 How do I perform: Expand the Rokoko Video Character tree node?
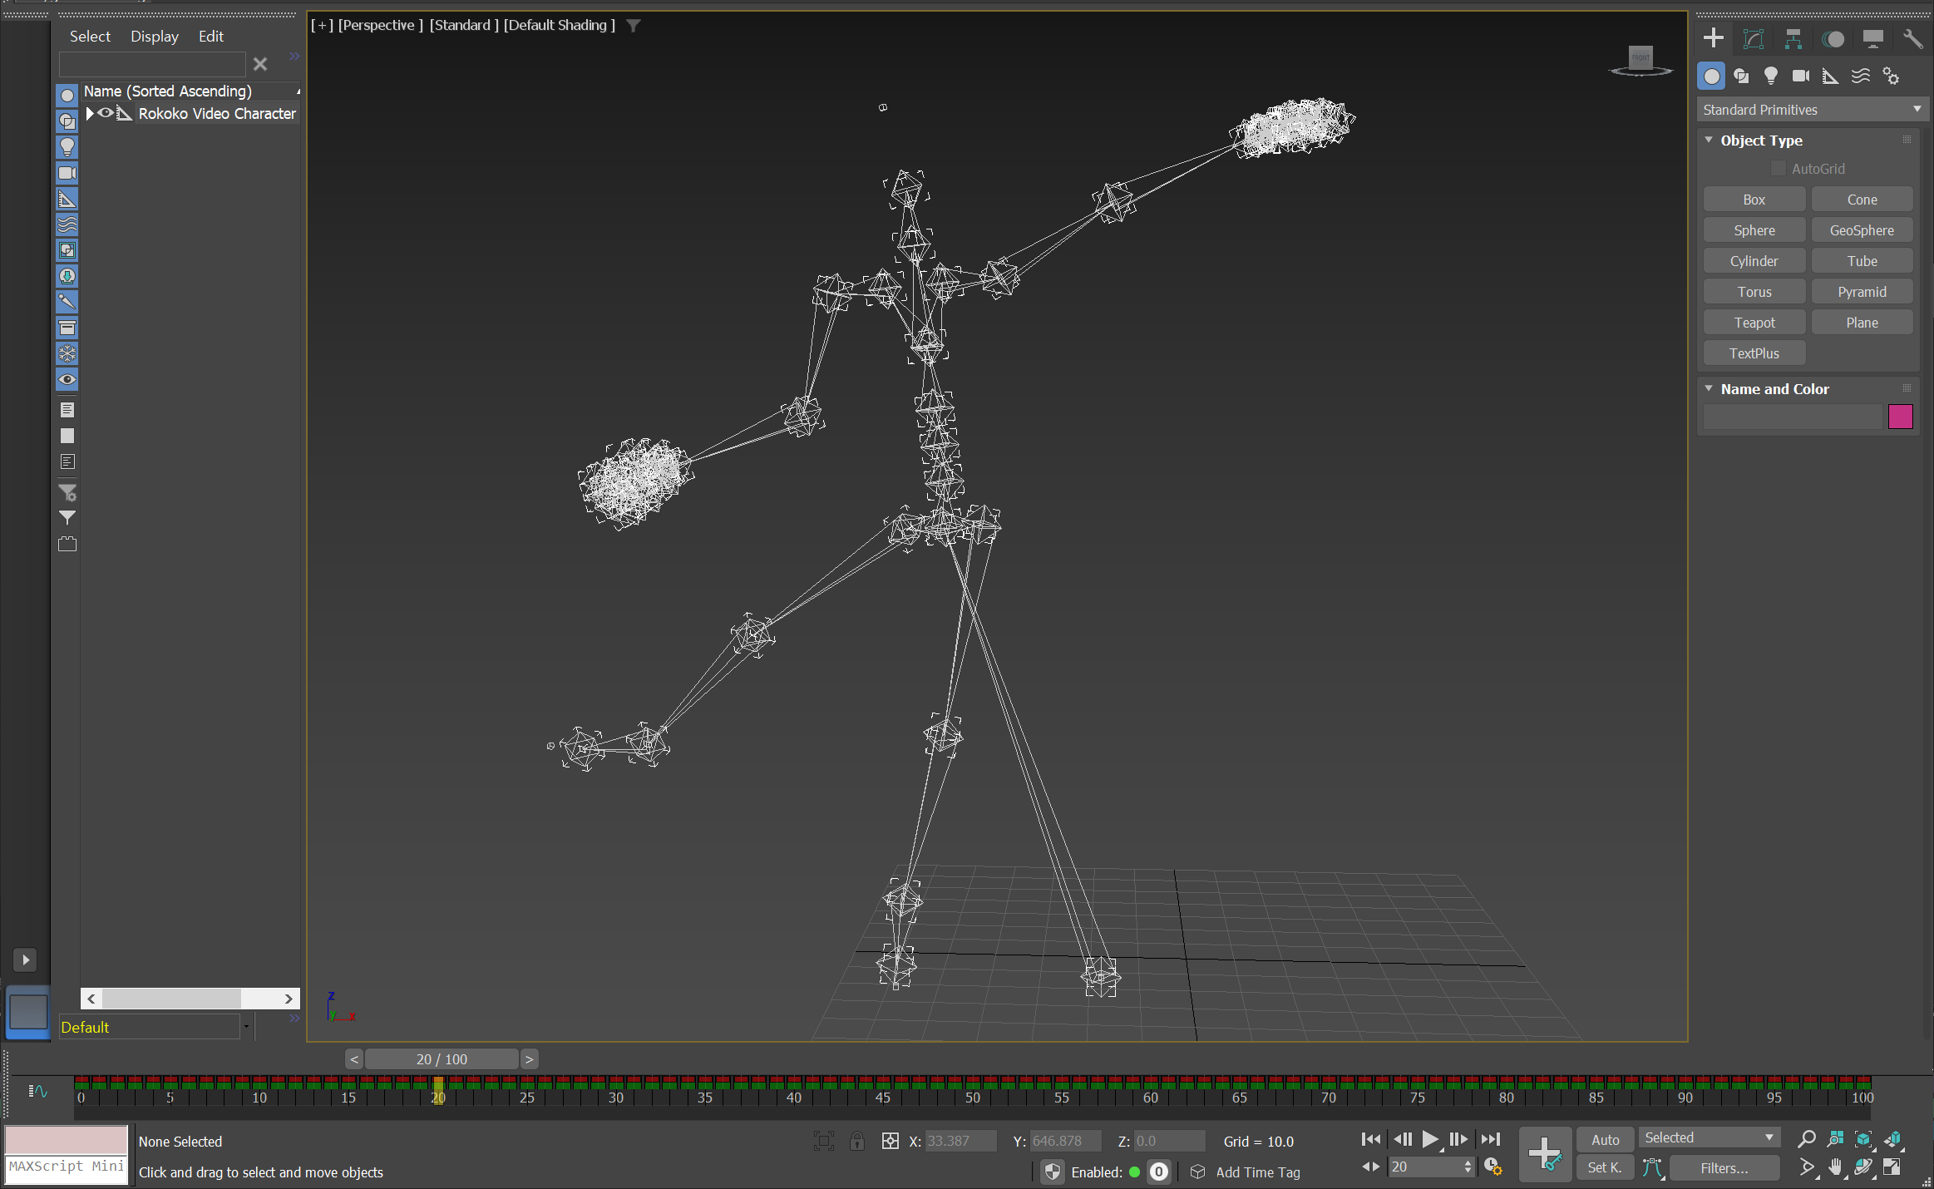(x=90, y=113)
